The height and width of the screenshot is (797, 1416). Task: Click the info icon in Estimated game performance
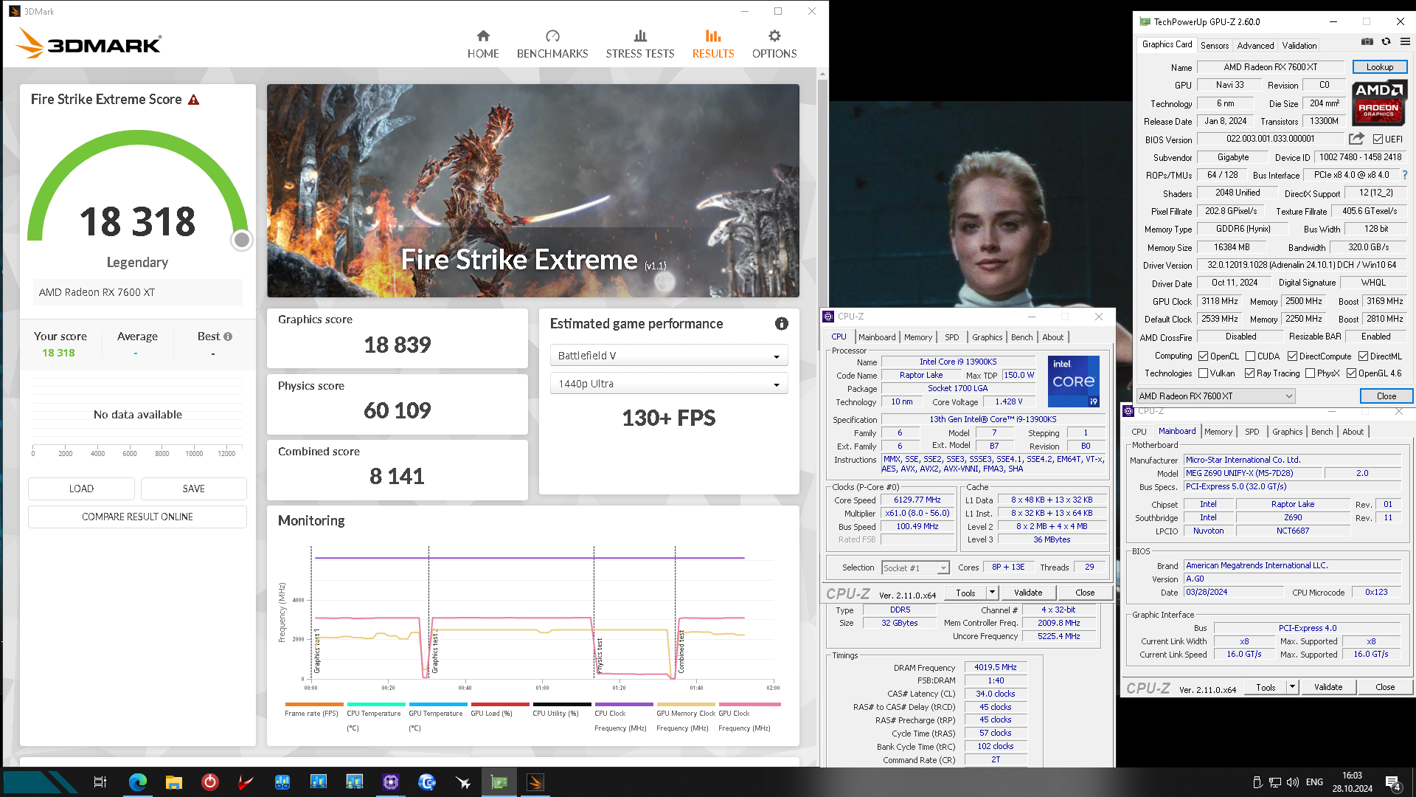[x=782, y=324]
